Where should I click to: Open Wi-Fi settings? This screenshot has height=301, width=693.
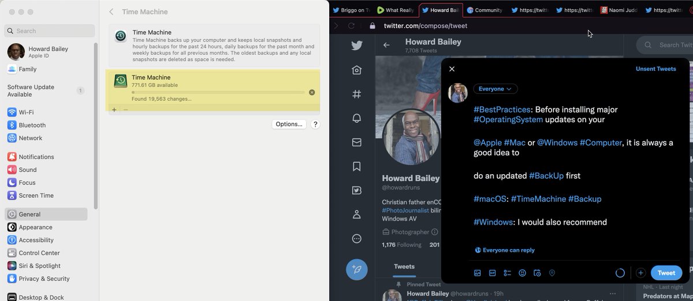click(x=46, y=112)
